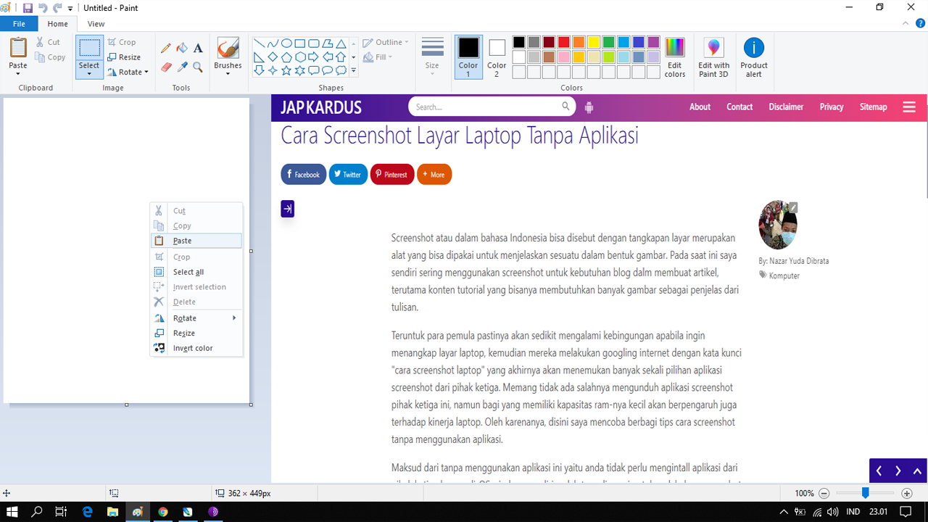Open the File menu

point(19,24)
